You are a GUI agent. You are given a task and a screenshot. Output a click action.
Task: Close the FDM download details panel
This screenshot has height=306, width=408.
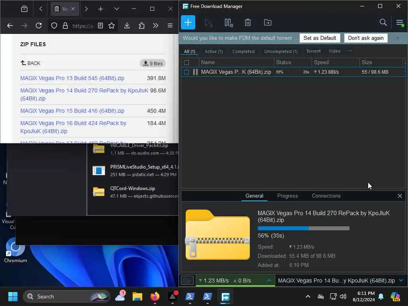pyautogui.click(x=400, y=196)
